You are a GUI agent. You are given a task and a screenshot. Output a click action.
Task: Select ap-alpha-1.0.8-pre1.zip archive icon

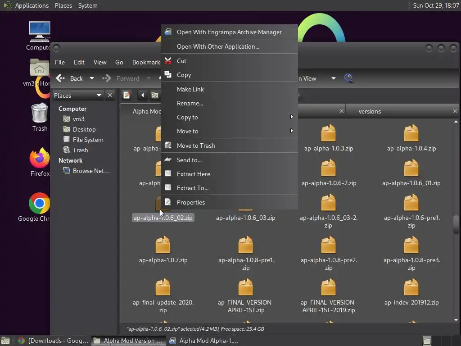point(245,245)
